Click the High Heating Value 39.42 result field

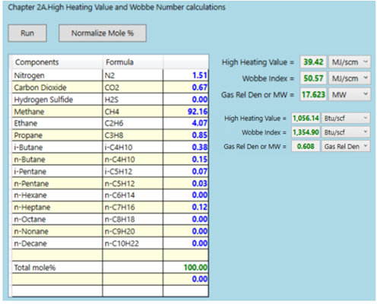tap(313, 62)
